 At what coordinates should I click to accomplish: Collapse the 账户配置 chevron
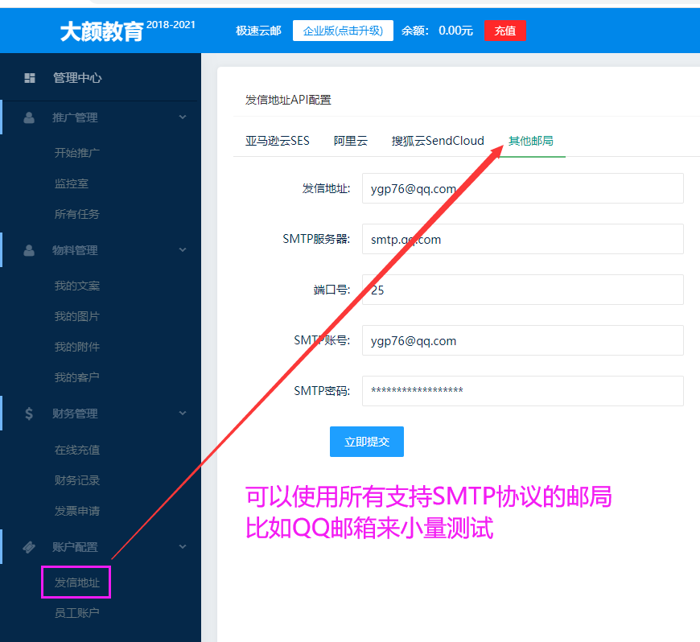tap(183, 547)
